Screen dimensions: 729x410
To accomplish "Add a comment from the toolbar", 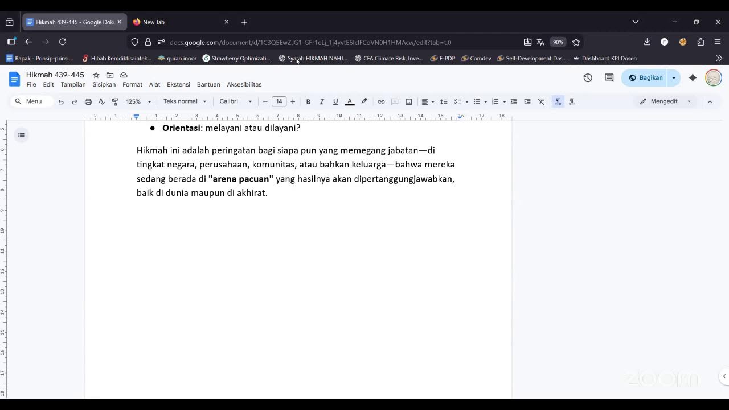I will click(395, 101).
